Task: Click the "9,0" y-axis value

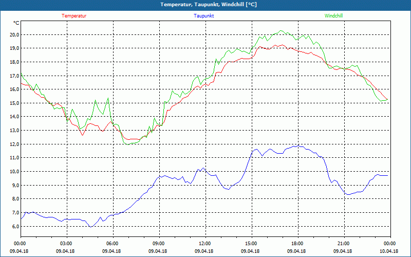Action: coord(15,186)
